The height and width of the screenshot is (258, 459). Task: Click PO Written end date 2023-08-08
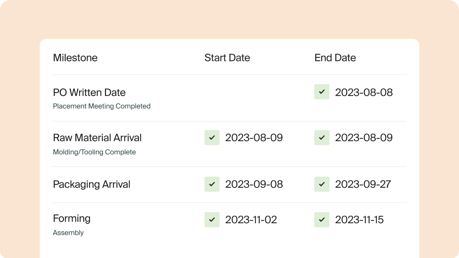[364, 92]
